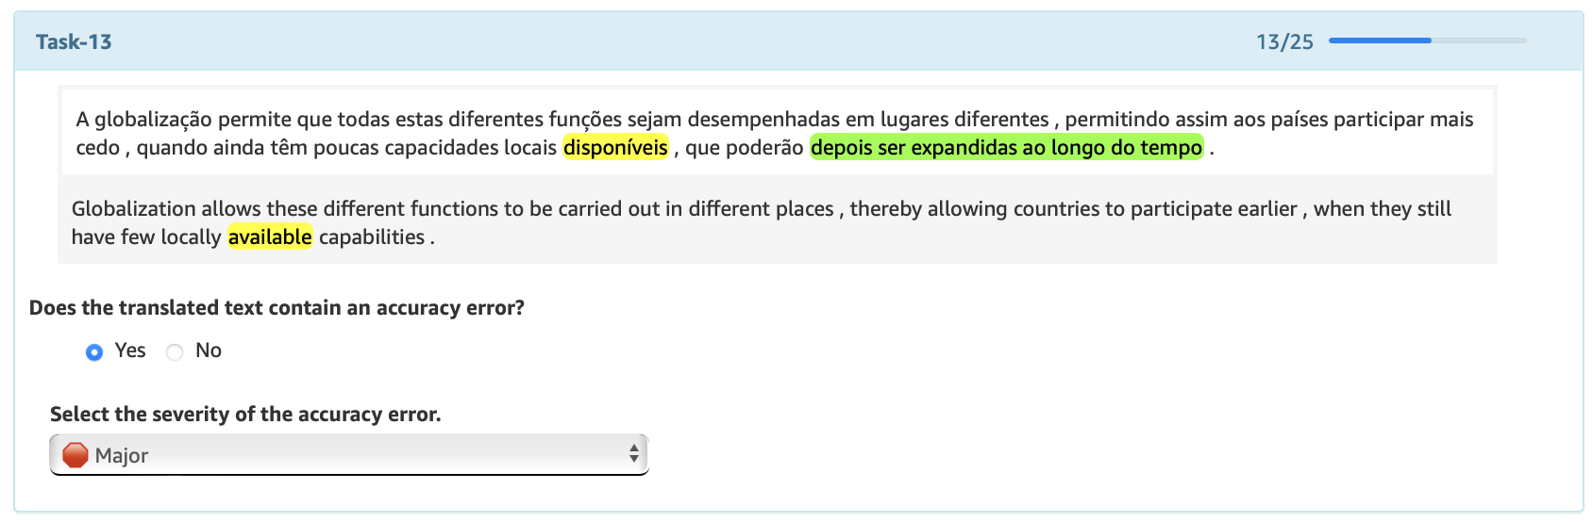Click the 'Select the severity' label
The width and height of the screenshot is (1593, 522).
coord(245,415)
